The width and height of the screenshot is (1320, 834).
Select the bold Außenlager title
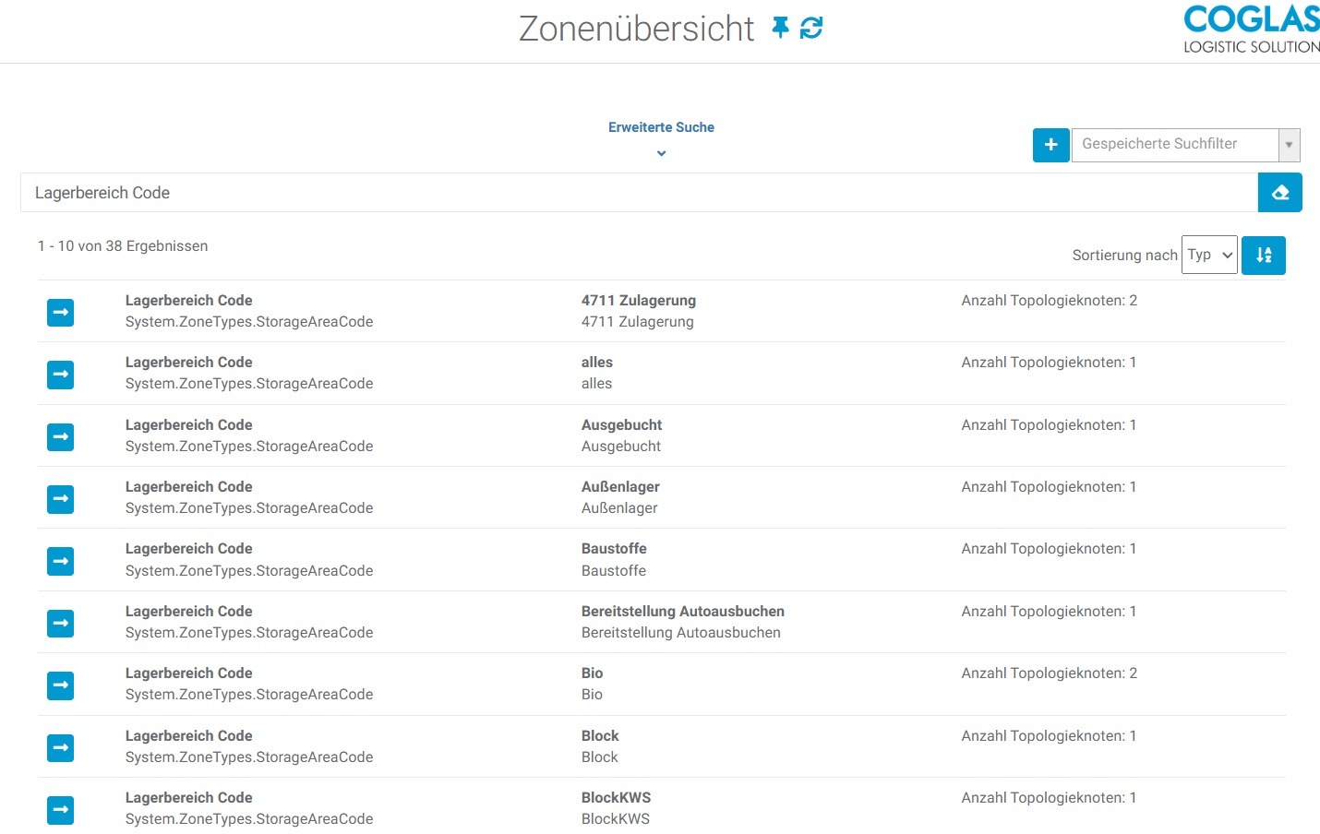tap(620, 487)
